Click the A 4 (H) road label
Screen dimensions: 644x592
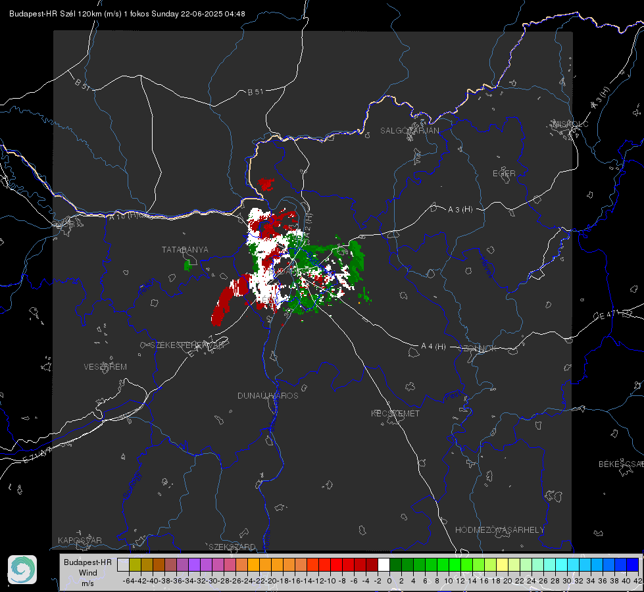(x=433, y=347)
